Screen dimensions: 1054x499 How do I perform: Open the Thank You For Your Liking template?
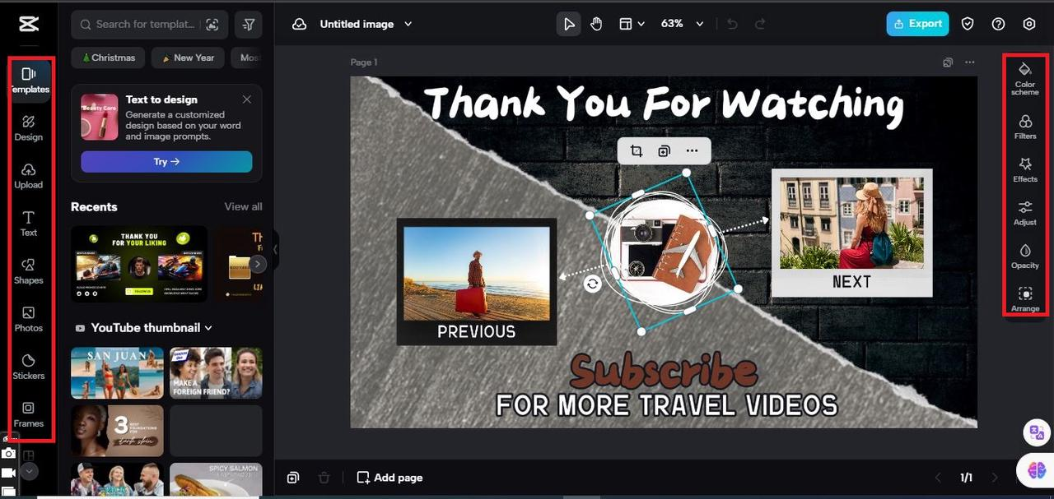[139, 264]
